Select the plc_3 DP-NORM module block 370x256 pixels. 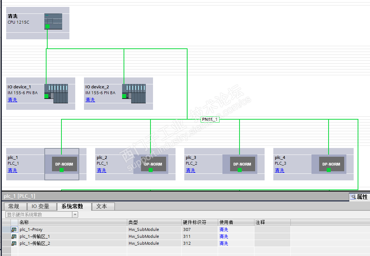242,164
